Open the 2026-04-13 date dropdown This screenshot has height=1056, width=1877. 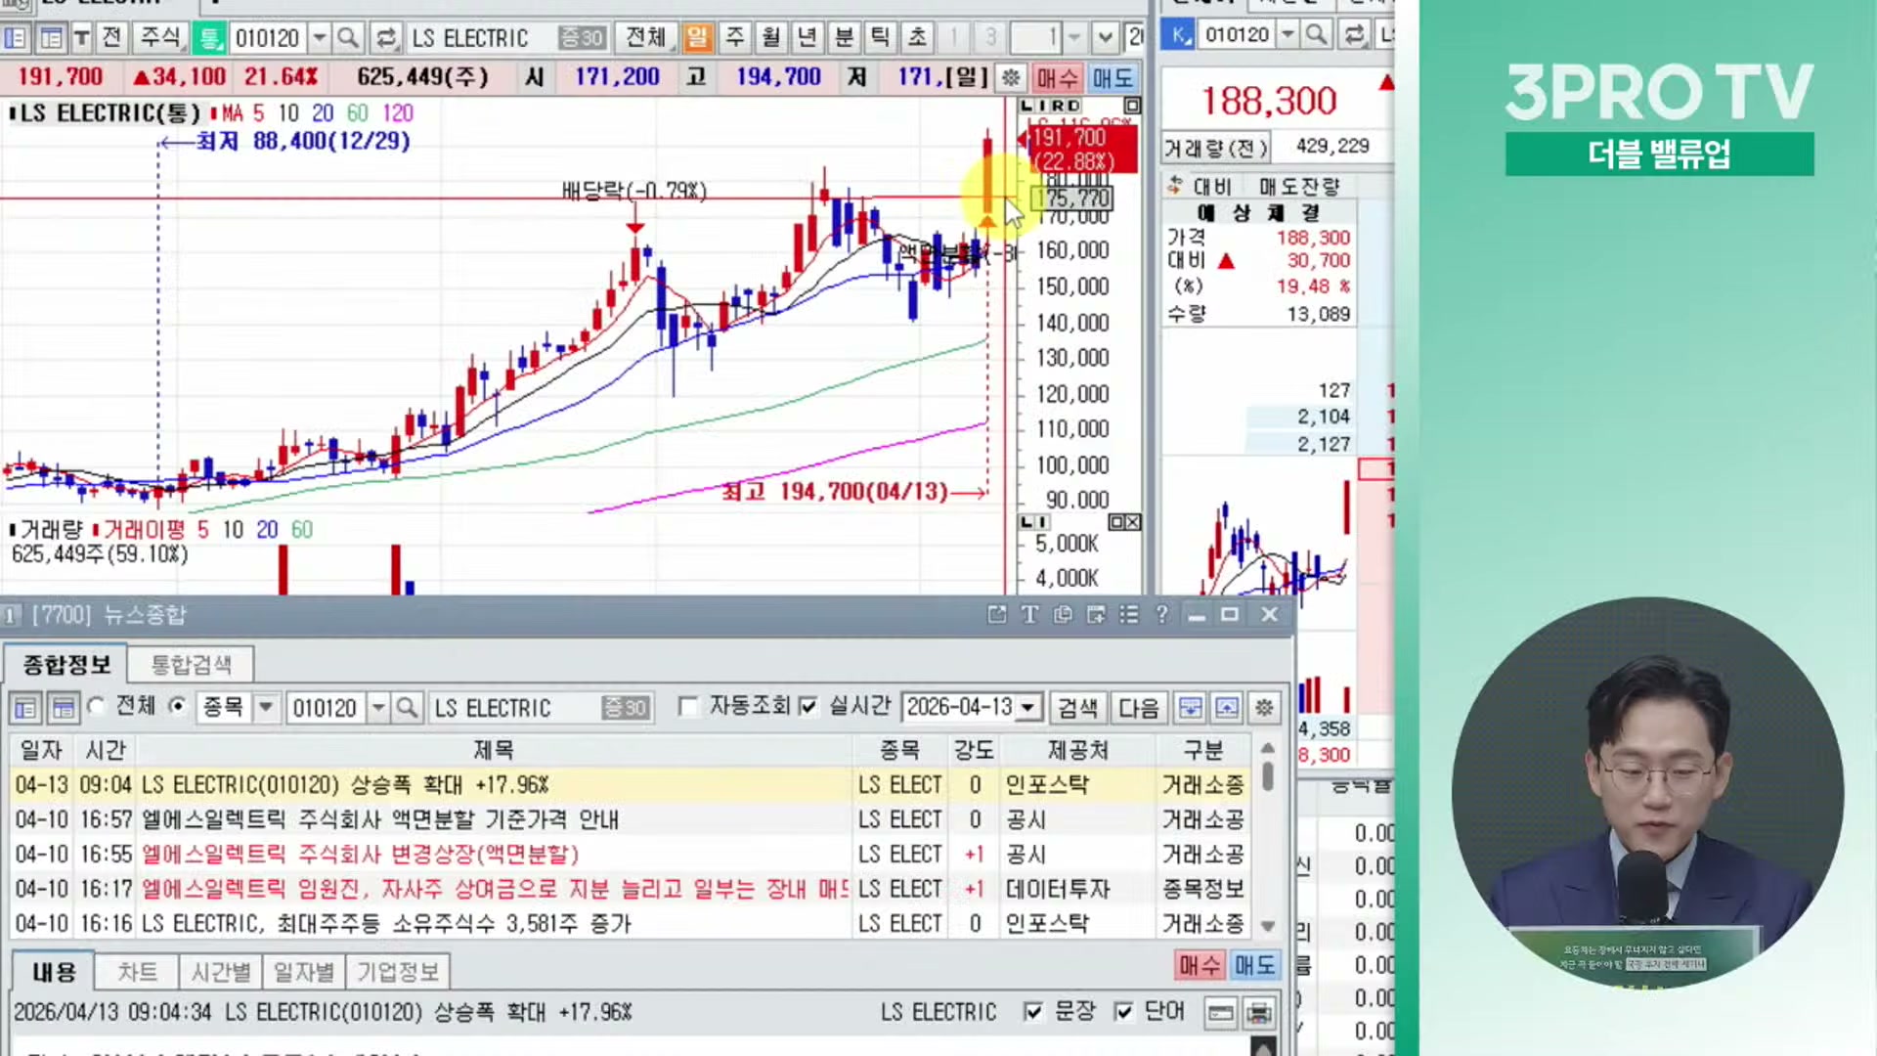1027,707
